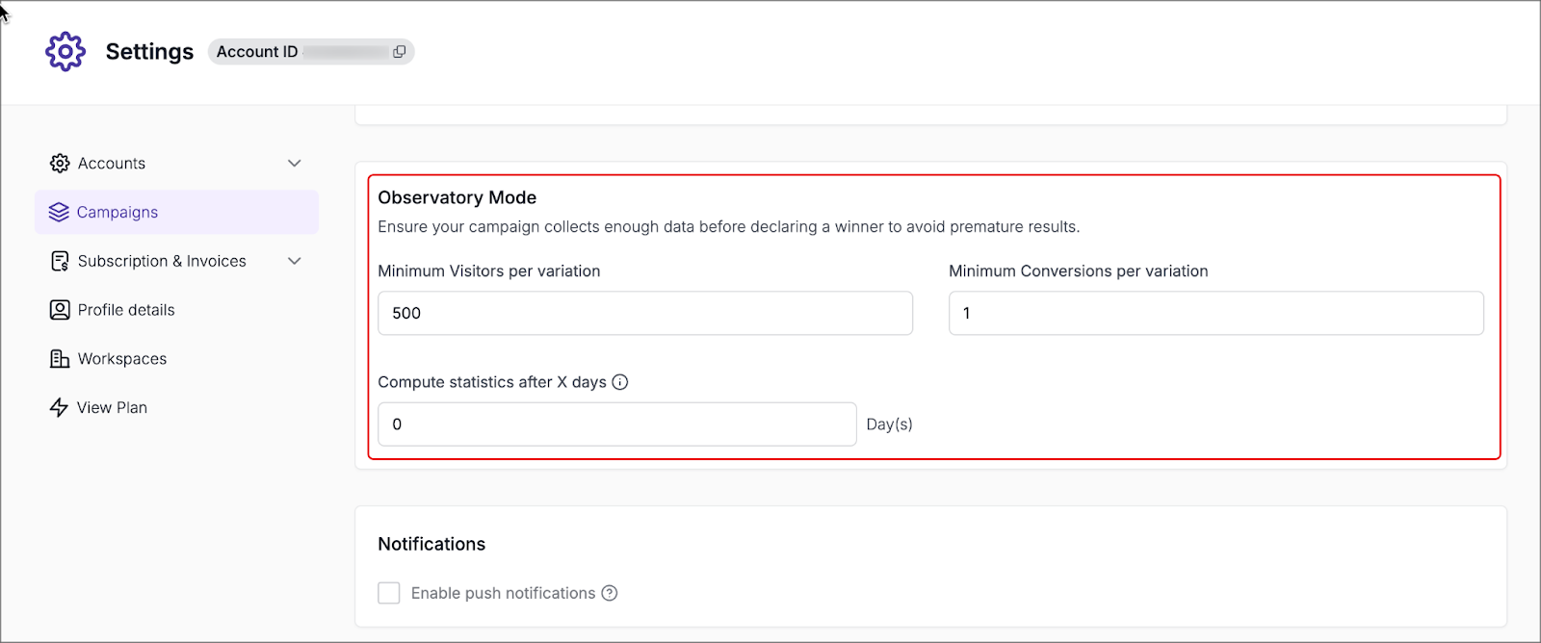Open the Campaigns settings menu item
The image size is (1541, 643).
(x=118, y=213)
